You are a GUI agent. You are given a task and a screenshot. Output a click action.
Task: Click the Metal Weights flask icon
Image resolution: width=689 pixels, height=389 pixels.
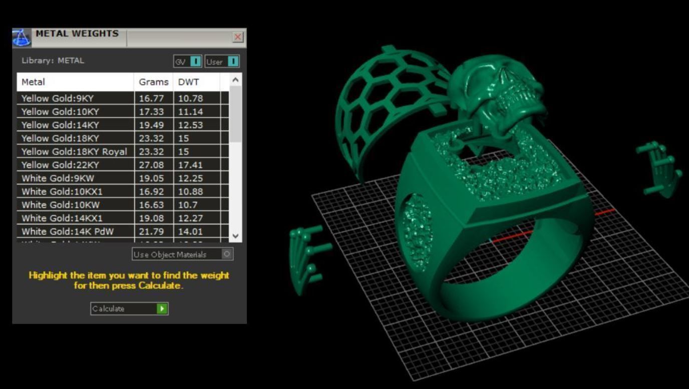[x=22, y=38]
